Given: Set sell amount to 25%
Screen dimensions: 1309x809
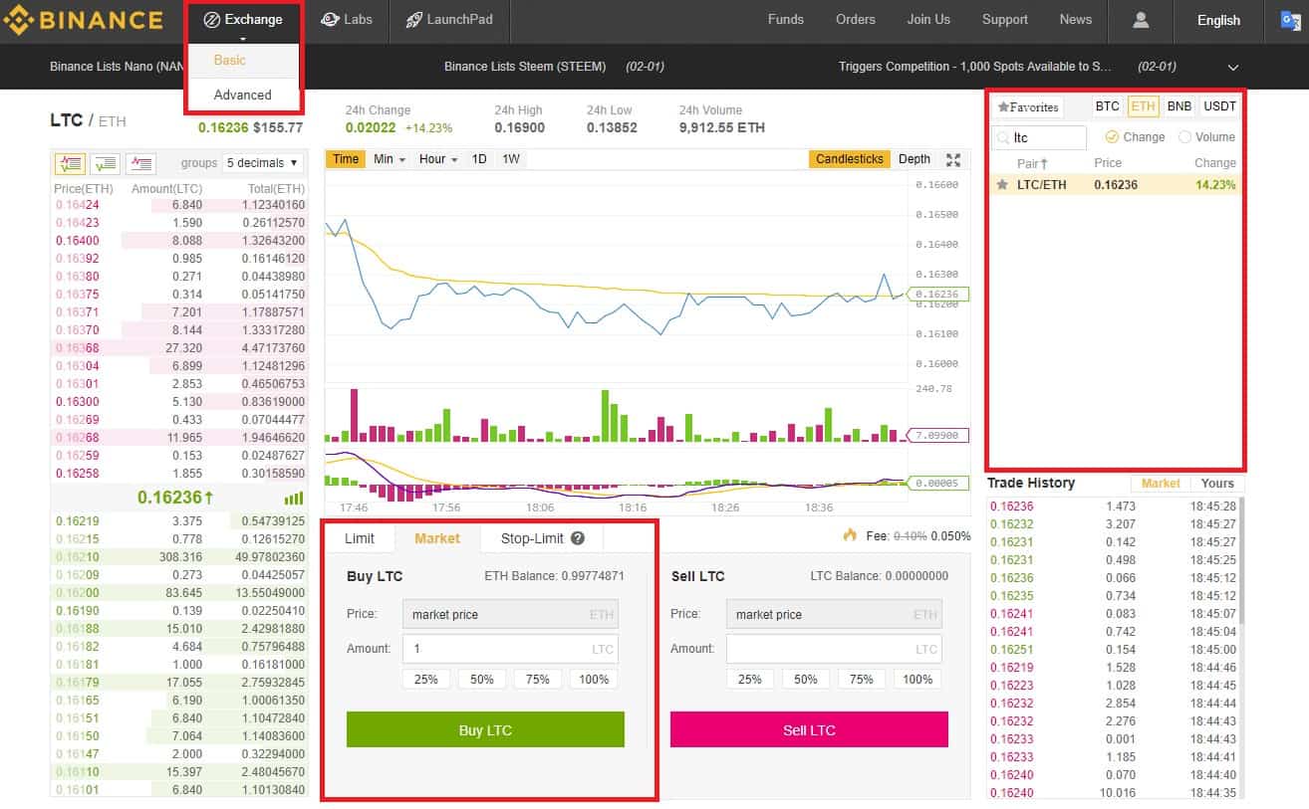Looking at the screenshot, I should [x=750, y=679].
